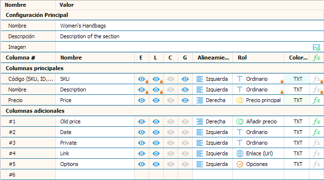Edit the name field Women's Handbags
The width and height of the screenshot is (324, 180).
tap(189, 26)
